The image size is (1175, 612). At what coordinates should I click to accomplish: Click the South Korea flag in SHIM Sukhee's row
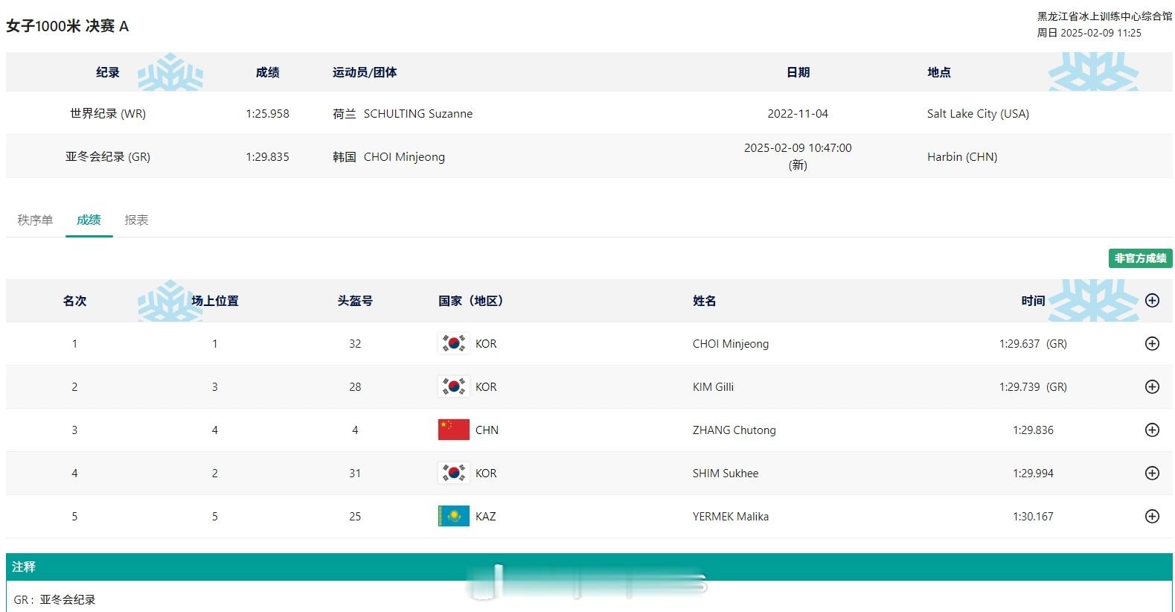[453, 473]
